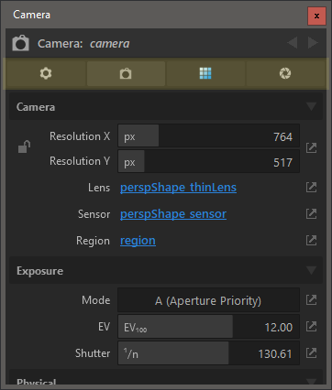Open the gear settings tab
The height and width of the screenshot is (390, 332).
(x=46, y=73)
